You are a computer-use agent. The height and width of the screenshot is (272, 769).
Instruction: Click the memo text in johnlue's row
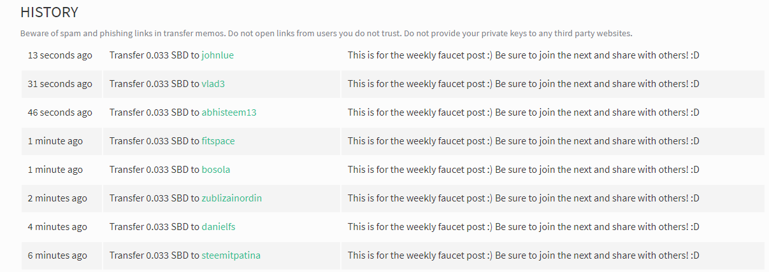click(524, 55)
